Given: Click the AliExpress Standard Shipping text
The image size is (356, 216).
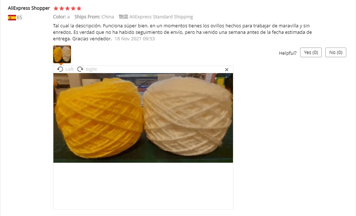Looking at the screenshot, I should point(161,17).
